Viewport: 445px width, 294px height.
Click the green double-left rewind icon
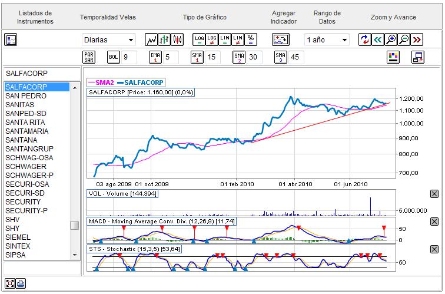click(x=378, y=39)
